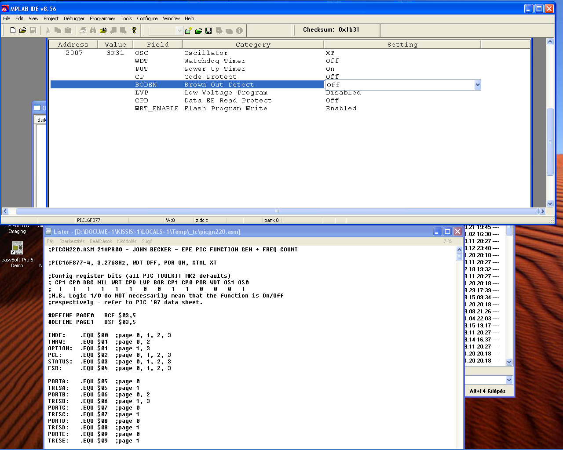Screen dimensions: 563x450
Task: Click the Find binoculars icon
Action: click(x=93, y=30)
